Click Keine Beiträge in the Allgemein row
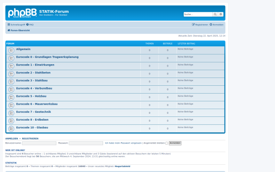This screenshot has width=275, height=172. point(185,49)
